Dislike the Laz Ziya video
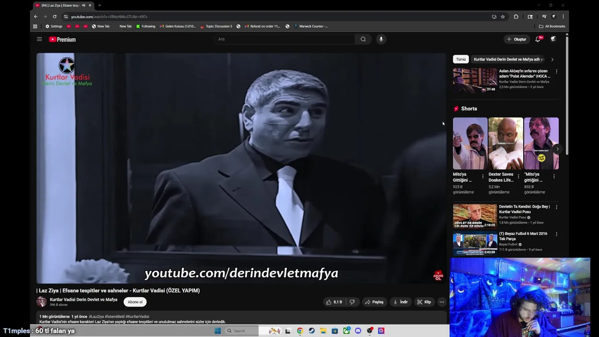 (x=352, y=302)
